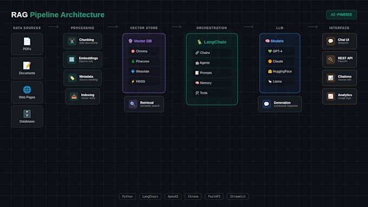Click the FAISS lightning bolt icon
Screen dimensions: 368x207
[133, 82]
